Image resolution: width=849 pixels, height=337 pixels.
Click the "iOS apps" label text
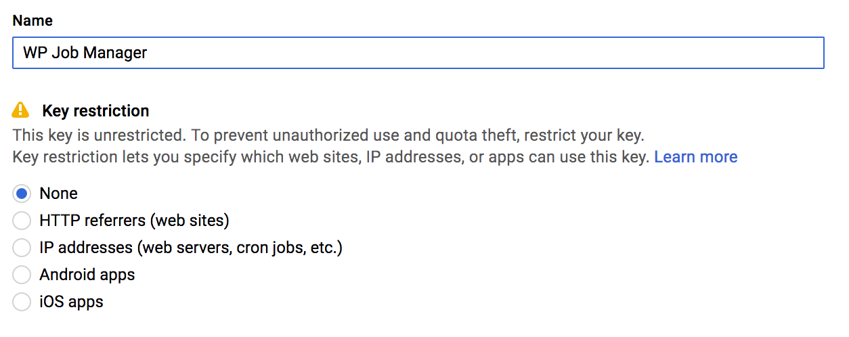click(72, 302)
